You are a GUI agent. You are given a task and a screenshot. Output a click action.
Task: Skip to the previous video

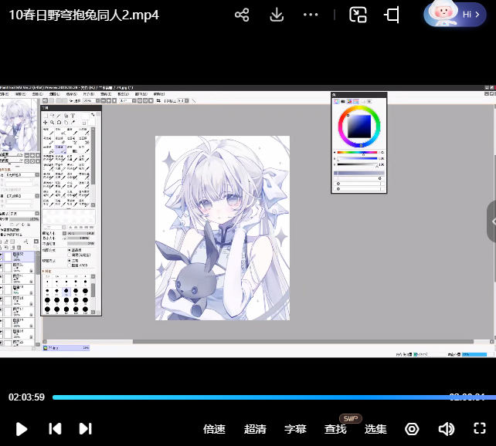tap(55, 429)
